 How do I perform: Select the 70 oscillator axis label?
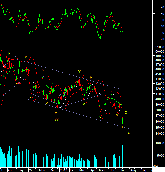(x=162, y=7)
